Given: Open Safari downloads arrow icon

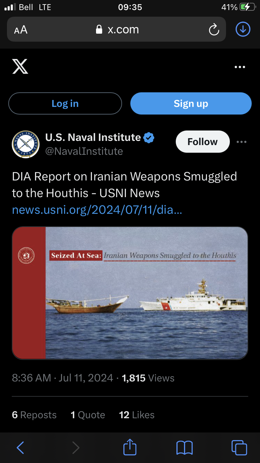Looking at the screenshot, I should (x=243, y=30).
